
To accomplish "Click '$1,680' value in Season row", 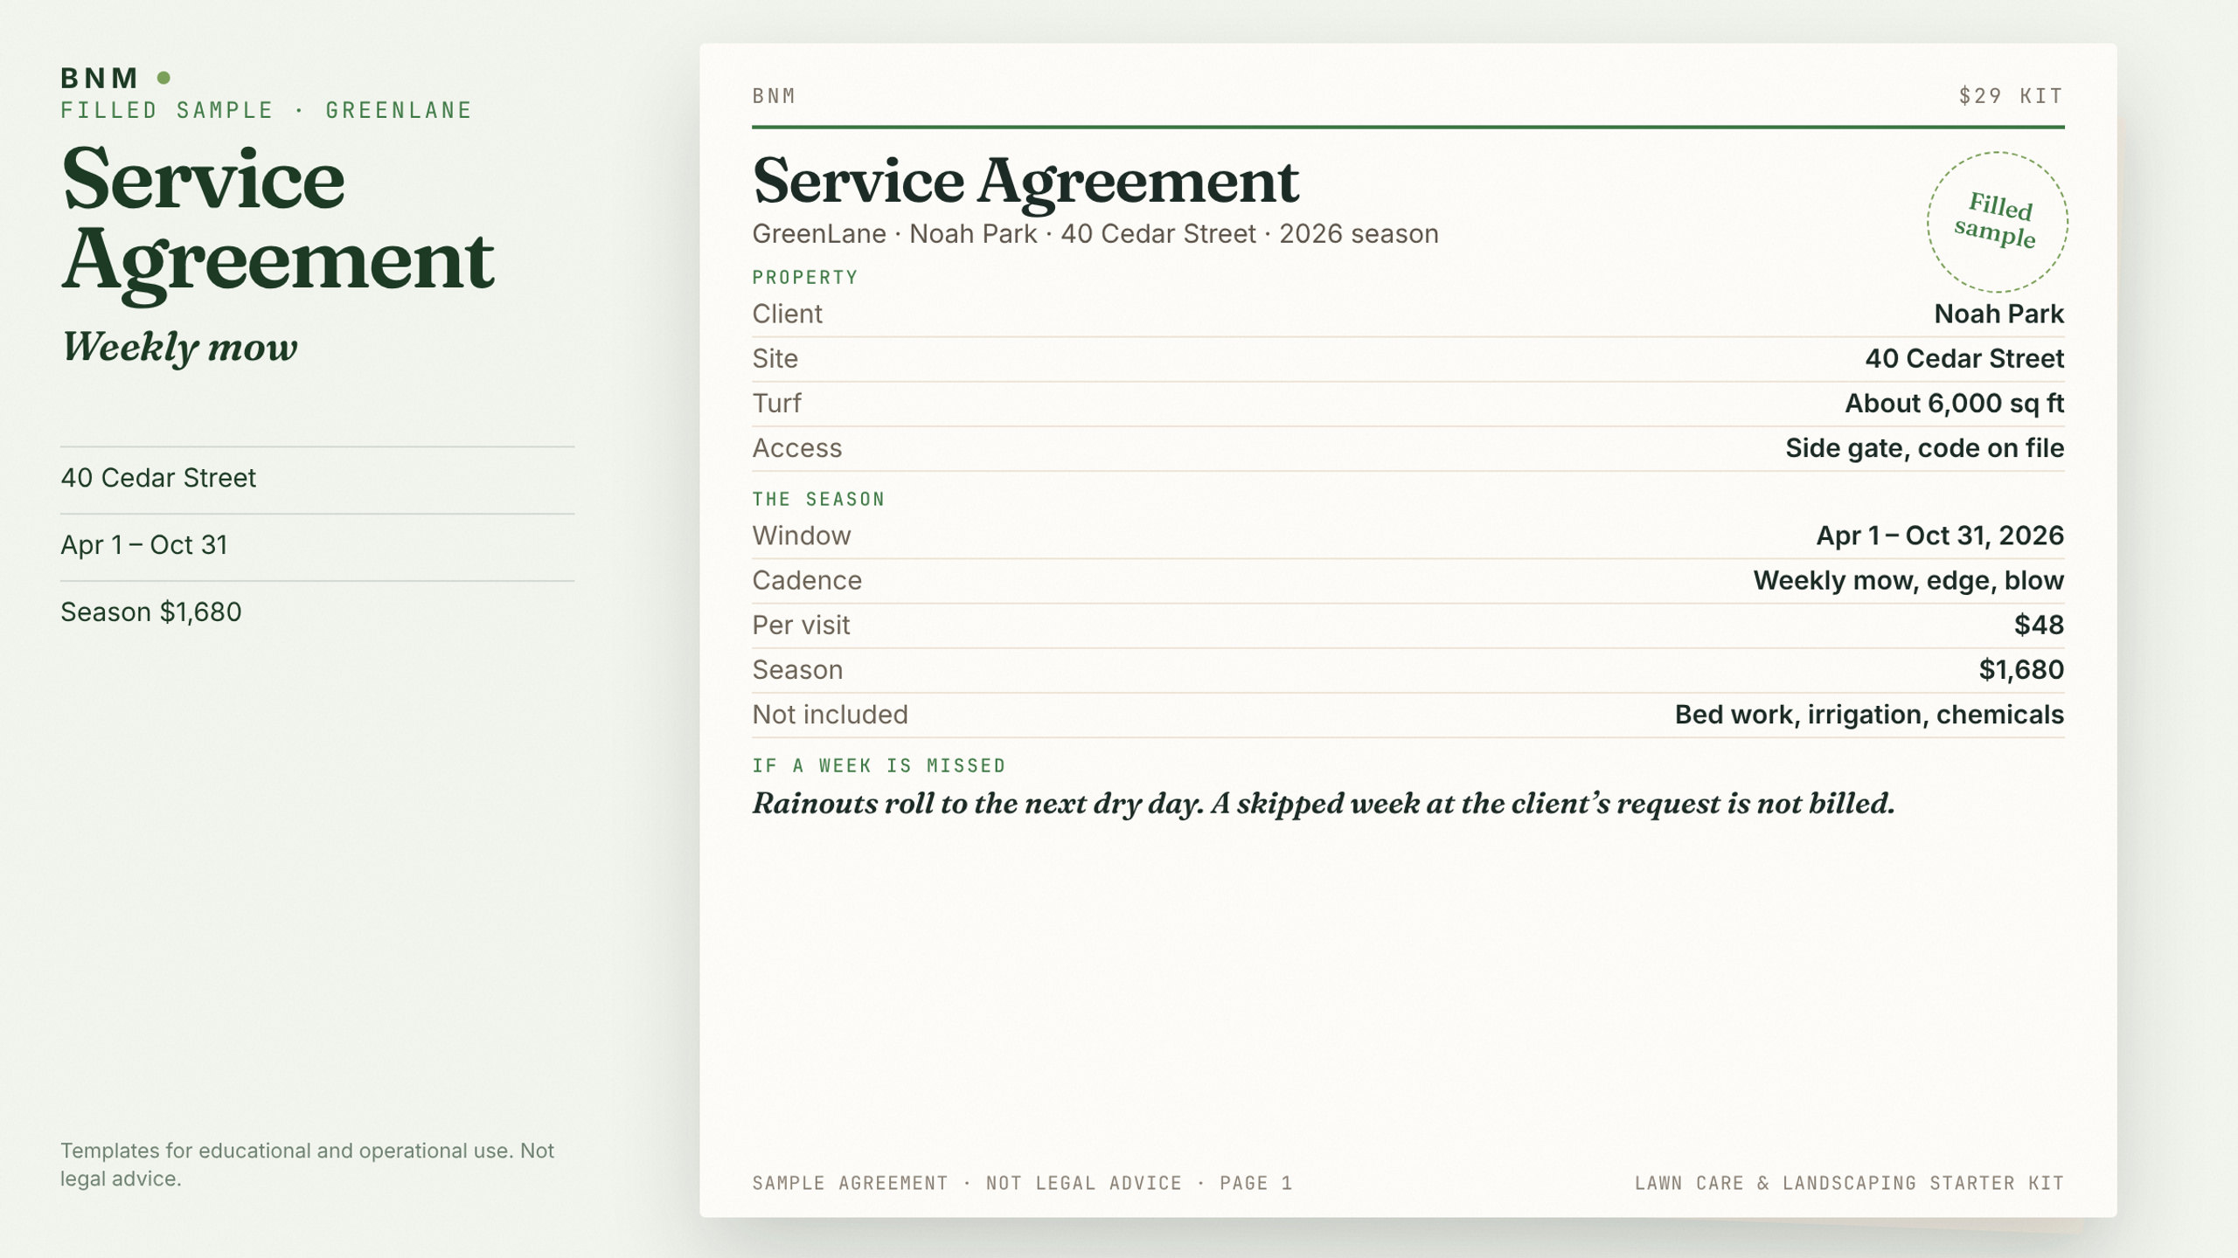I will click(x=2021, y=670).
